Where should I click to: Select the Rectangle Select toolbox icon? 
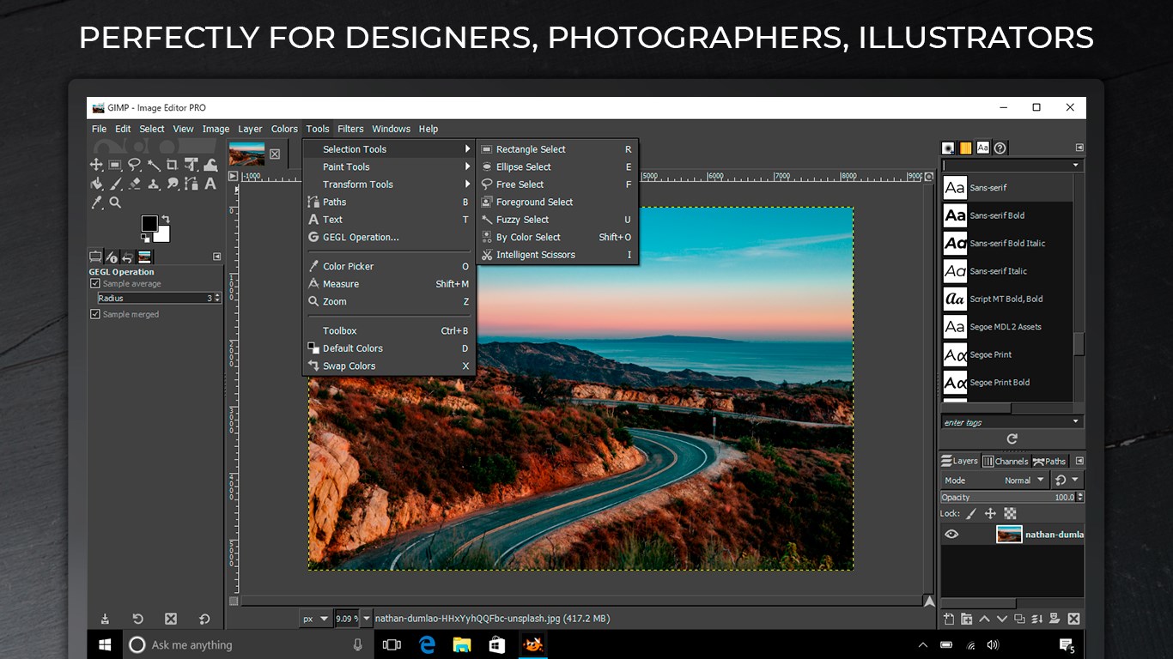115,165
